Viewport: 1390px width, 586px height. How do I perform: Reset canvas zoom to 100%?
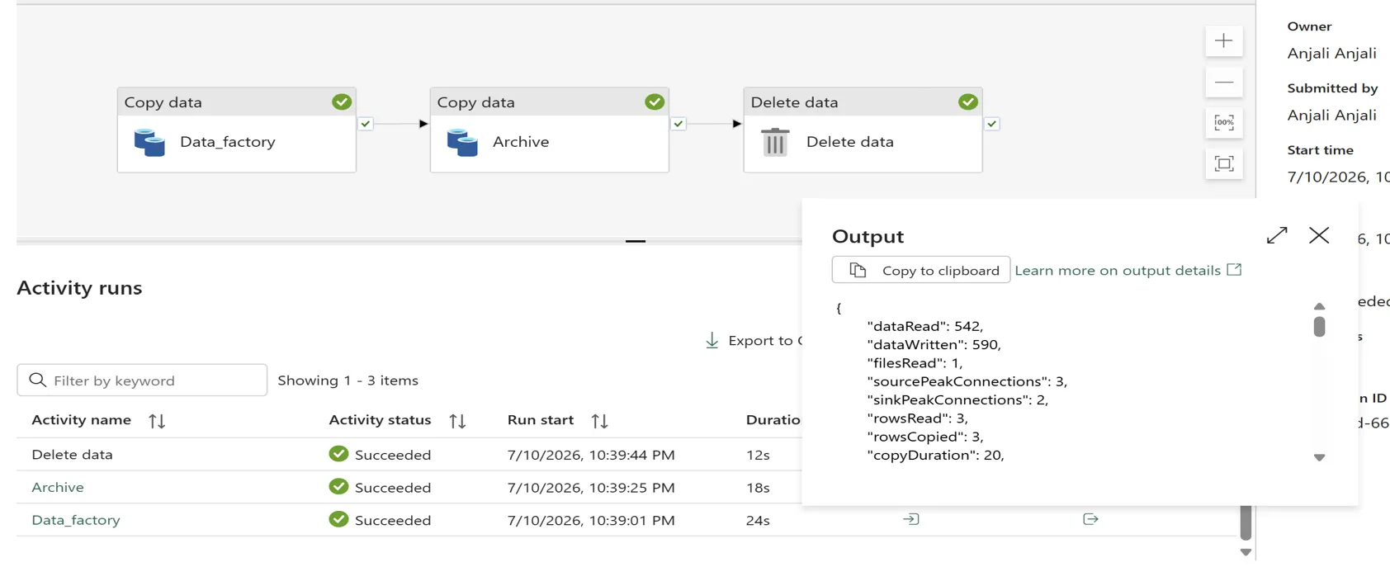pos(1223,123)
